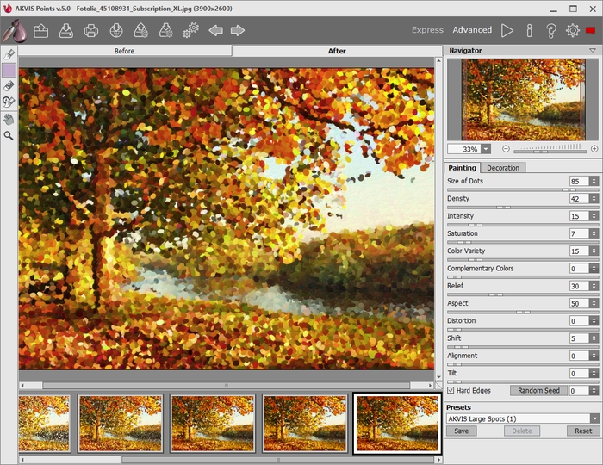Click the Reset button
The image size is (603, 465).
point(583,431)
